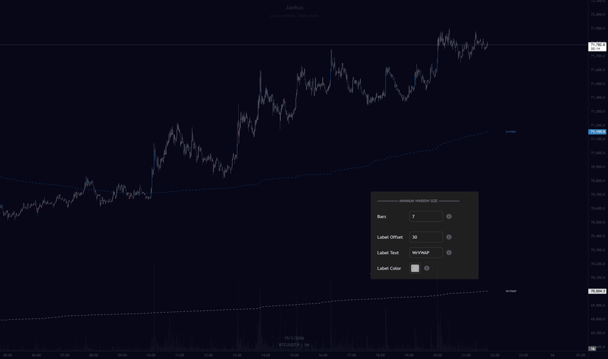608x359 pixels.
Task: Click the Bars input field
Action: [x=426, y=216]
